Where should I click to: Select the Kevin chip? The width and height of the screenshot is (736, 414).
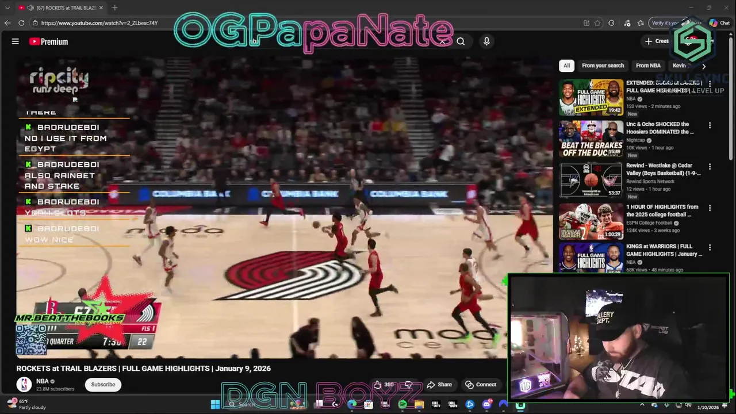(x=680, y=66)
